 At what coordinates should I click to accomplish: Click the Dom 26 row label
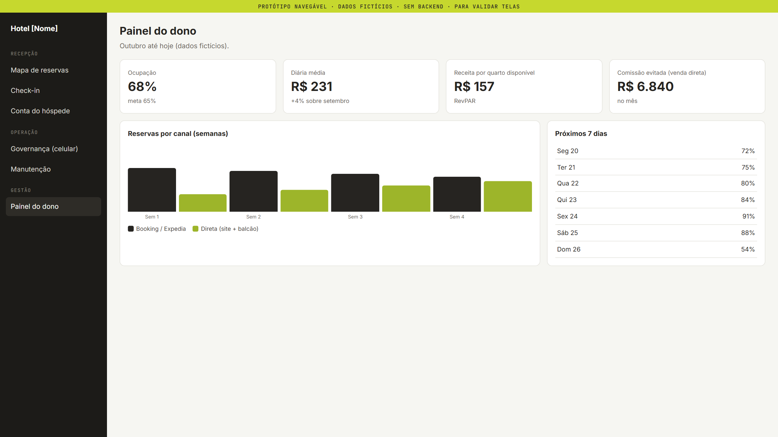[569, 249]
